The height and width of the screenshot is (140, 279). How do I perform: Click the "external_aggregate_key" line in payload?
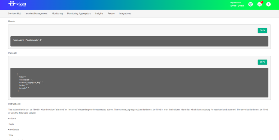pos(31,82)
